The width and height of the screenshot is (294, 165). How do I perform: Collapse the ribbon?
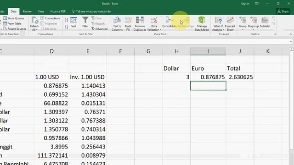(291, 34)
